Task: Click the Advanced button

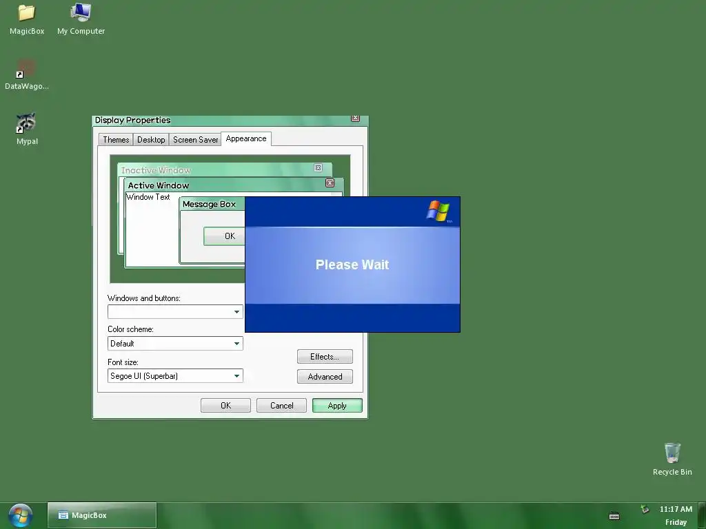Action: 325,377
